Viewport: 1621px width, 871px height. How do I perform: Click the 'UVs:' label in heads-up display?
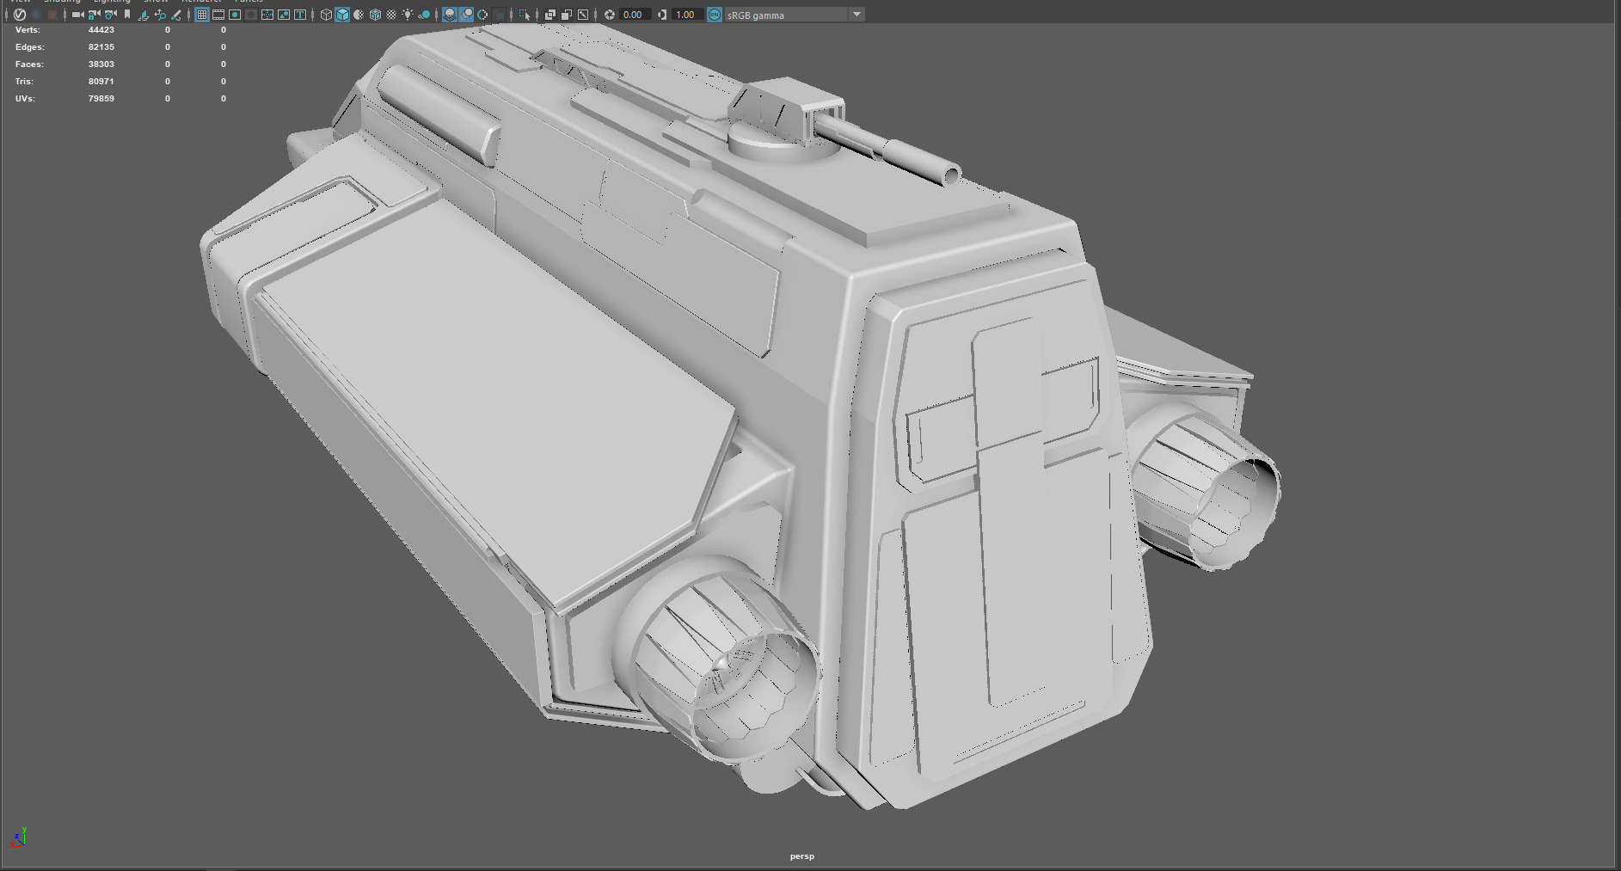(25, 98)
